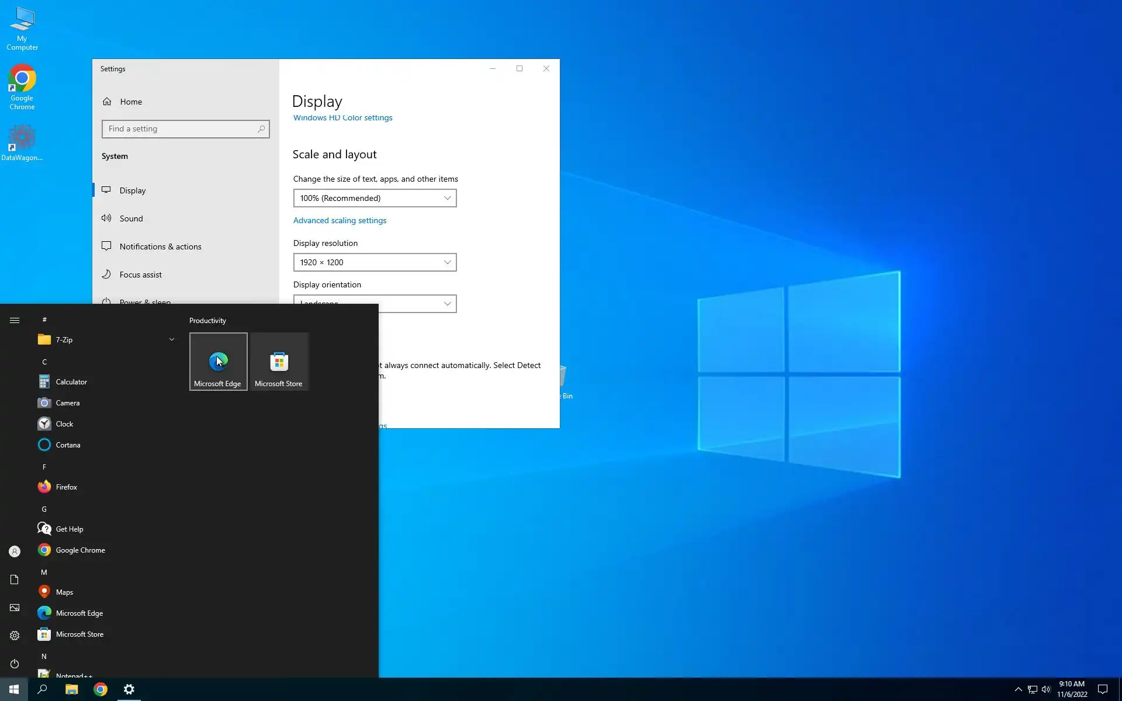Open the text size scaling dropdown
The width and height of the screenshot is (1122, 701).
click(x=375, y=198)
